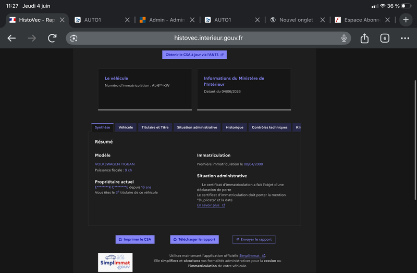Close the second AUTO1 tab
Screen dimensions: 417x273
(257, 20)
